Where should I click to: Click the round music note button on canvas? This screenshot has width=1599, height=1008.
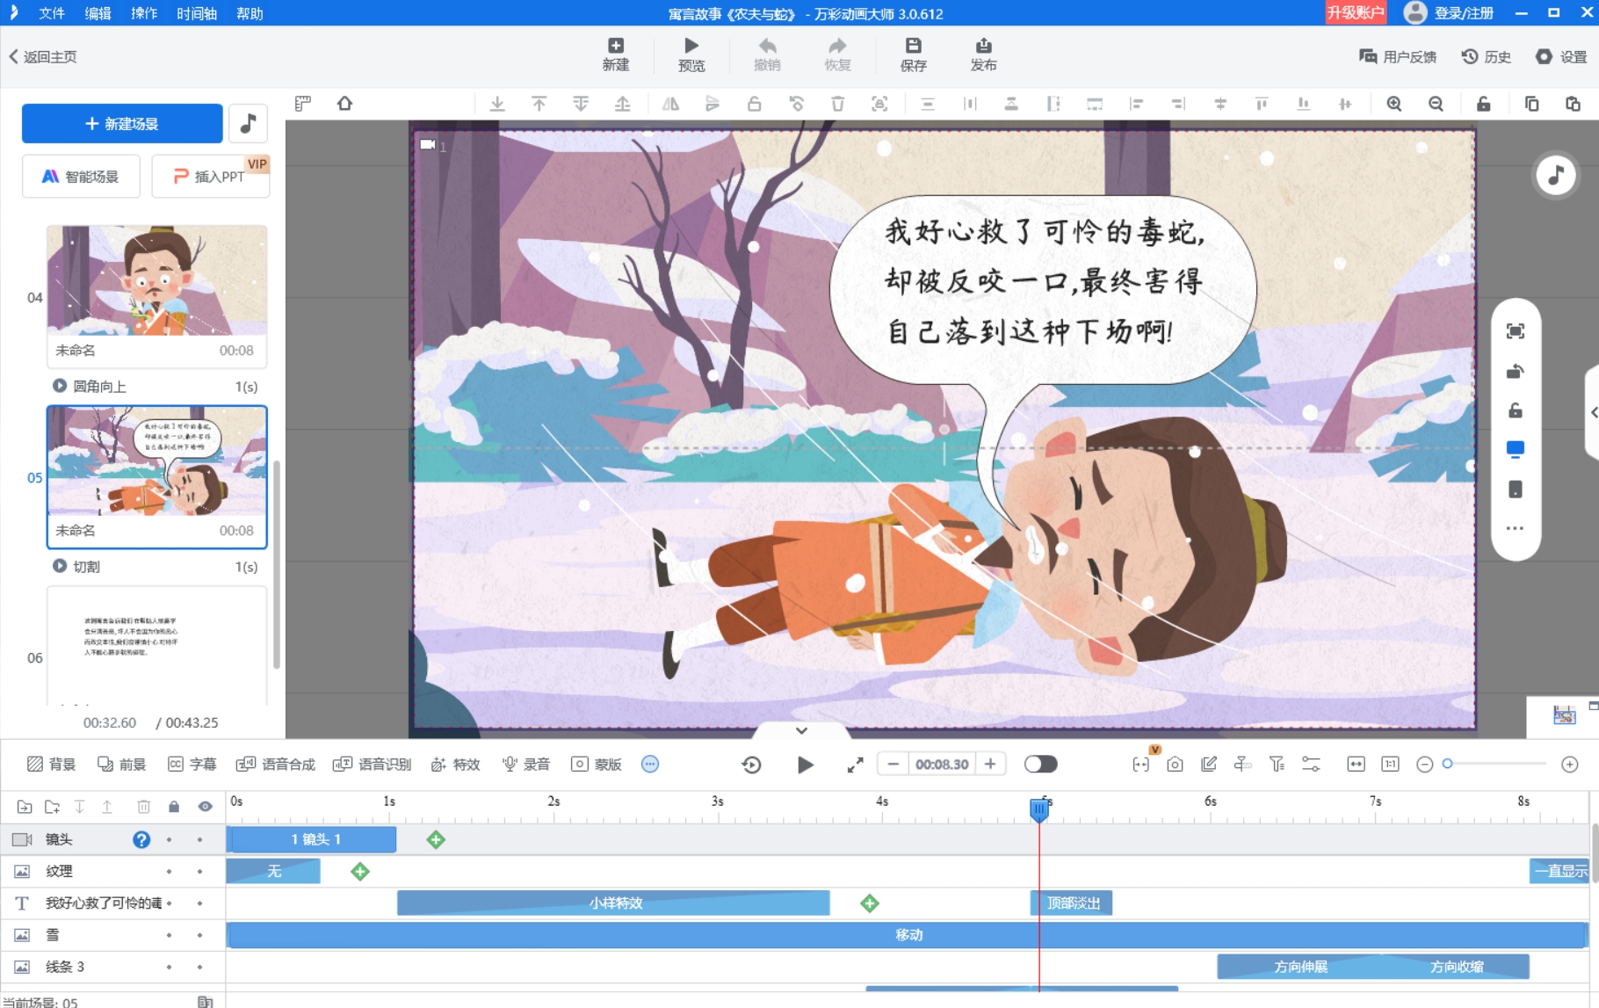1556,175
